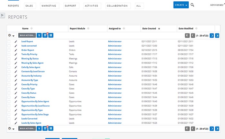Sort by the Report Module column
225x139 pixels.
77,28
